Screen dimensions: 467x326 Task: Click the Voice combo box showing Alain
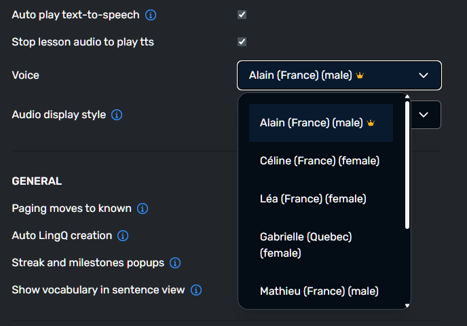point(326,75)
